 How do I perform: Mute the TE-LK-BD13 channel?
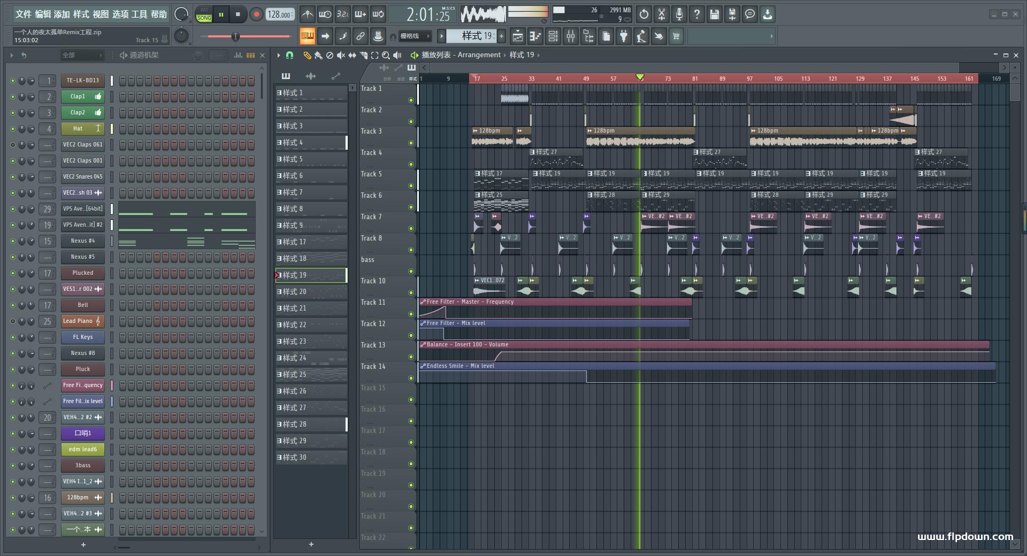pyautogui.click(x=13, y=81)
